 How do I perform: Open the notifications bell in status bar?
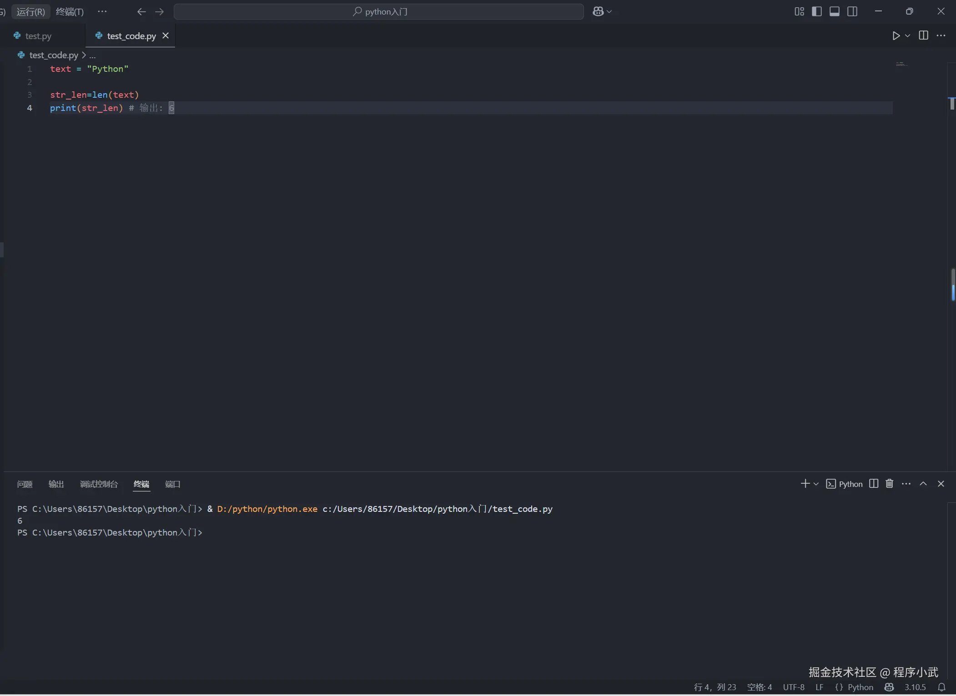tap(942, 687)
